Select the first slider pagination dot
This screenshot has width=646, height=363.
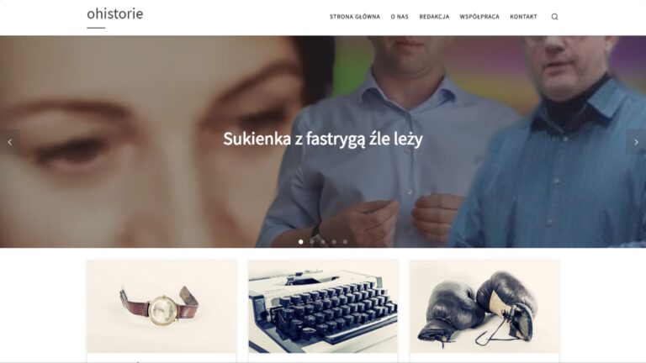pos(301,242)
